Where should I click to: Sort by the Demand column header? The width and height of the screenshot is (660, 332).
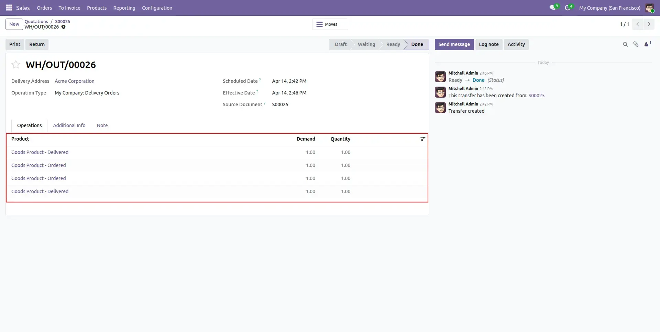306,139
